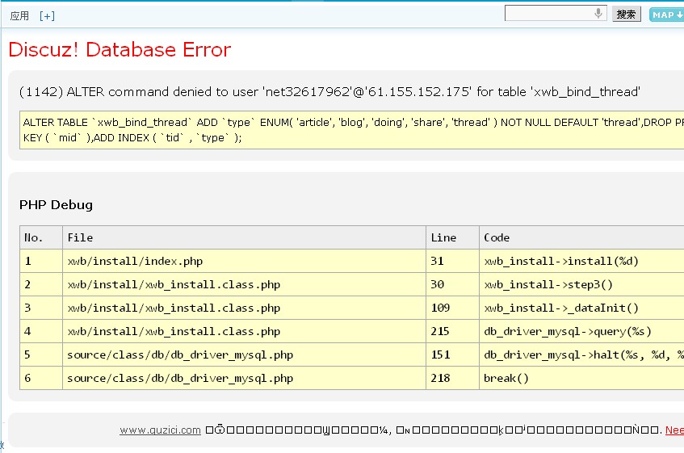Viewport: 684px width, 453px height.
Task: Click line number 218 cell
Action: pos(452,378)
